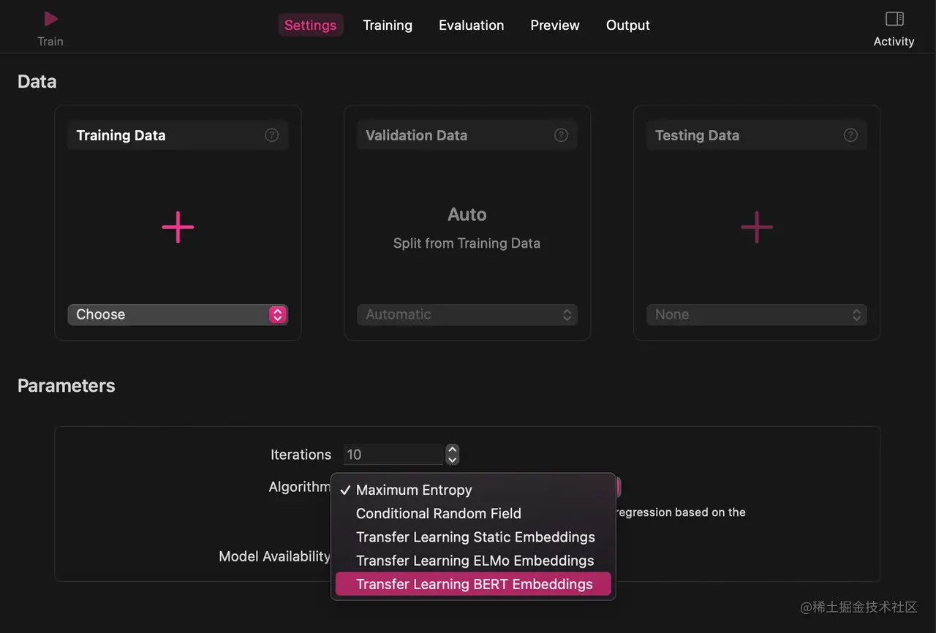Open the Evaluation tab

[x=471, y=26]
